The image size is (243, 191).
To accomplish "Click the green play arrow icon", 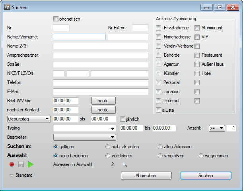I will [x=31, y=164].
